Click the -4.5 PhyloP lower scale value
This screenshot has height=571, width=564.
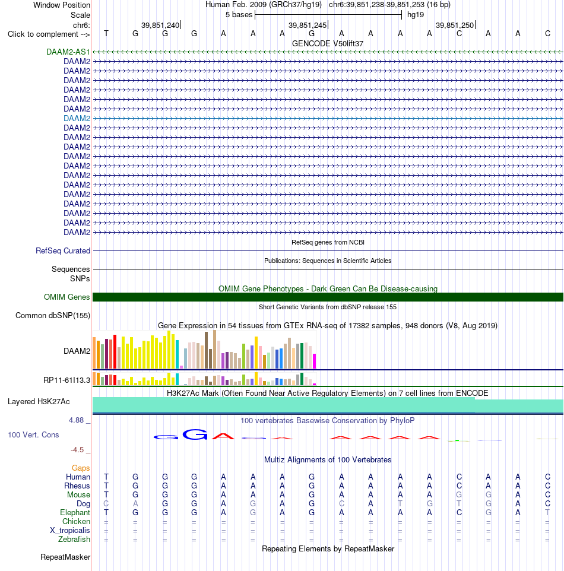tap(77, 450)
